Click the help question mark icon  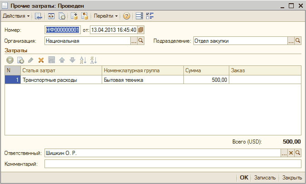pos(127,16)
